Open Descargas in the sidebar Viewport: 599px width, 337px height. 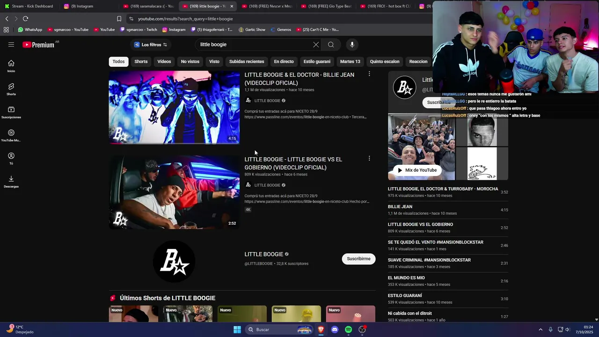tap(11, 181)
